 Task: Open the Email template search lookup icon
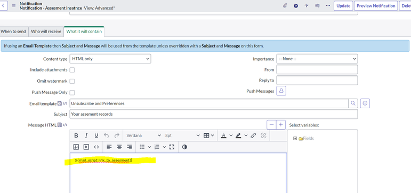pyautogui.click(x=353, y=103)
